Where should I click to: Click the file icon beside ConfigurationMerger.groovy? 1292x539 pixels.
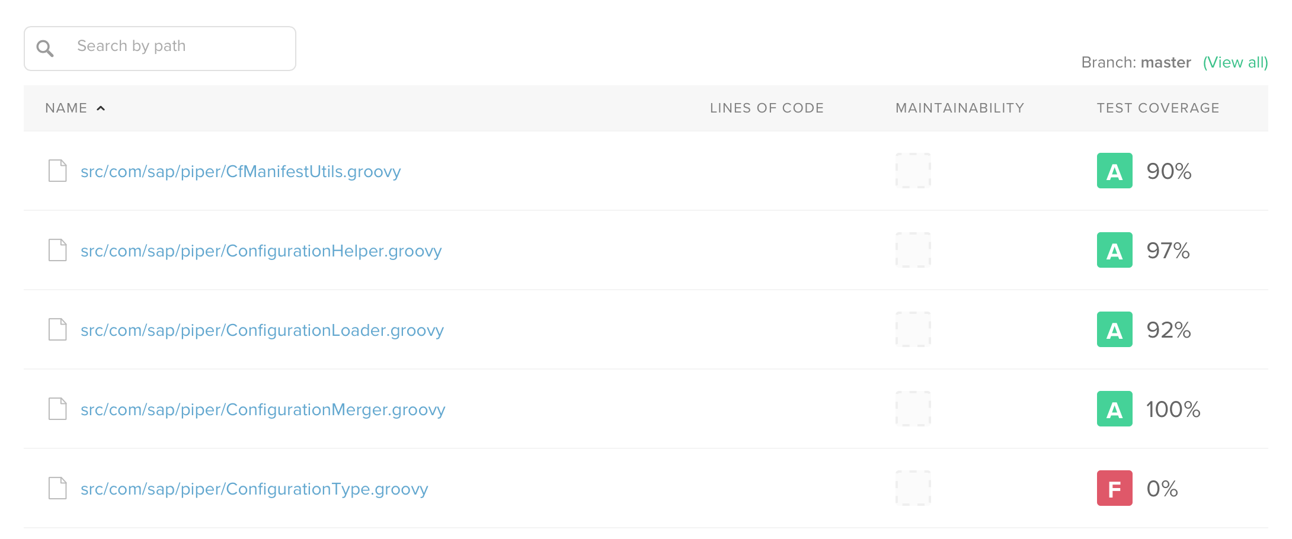(57, 409)
